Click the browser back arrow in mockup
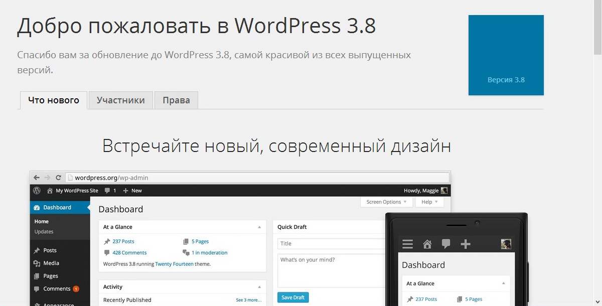 [37, 178]
